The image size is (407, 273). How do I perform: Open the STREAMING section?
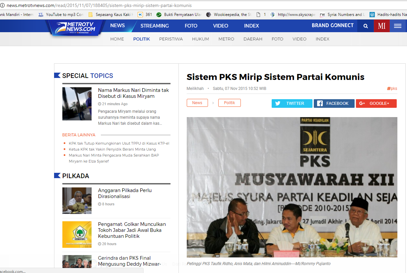155,26
